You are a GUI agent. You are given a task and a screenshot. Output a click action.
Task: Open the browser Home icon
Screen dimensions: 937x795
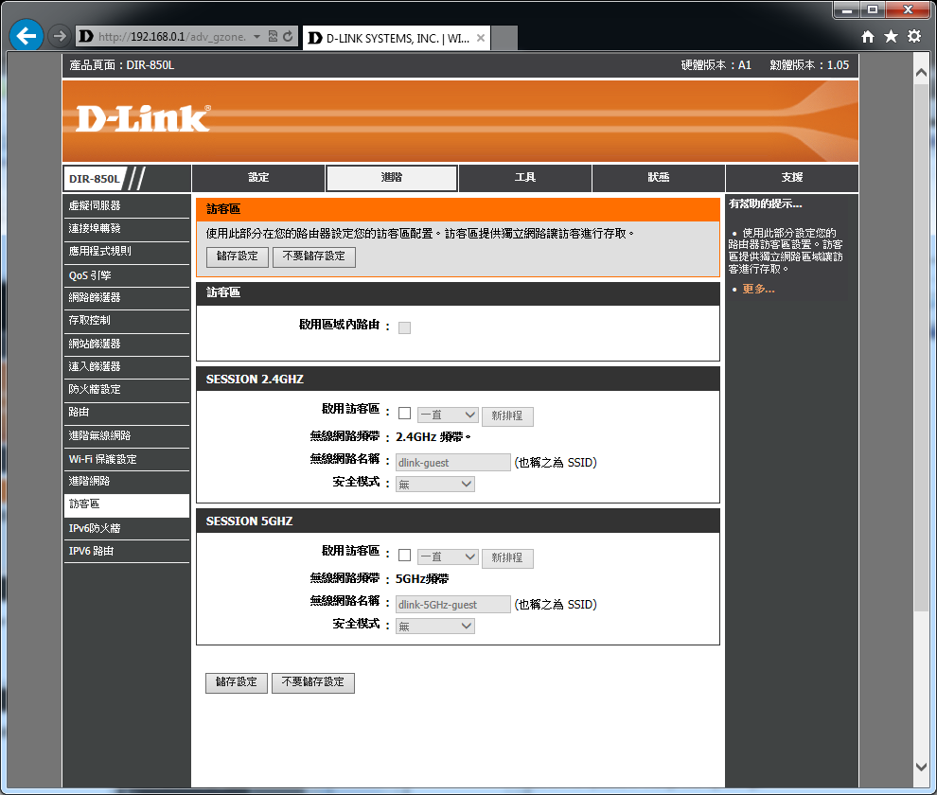(868, 36)
